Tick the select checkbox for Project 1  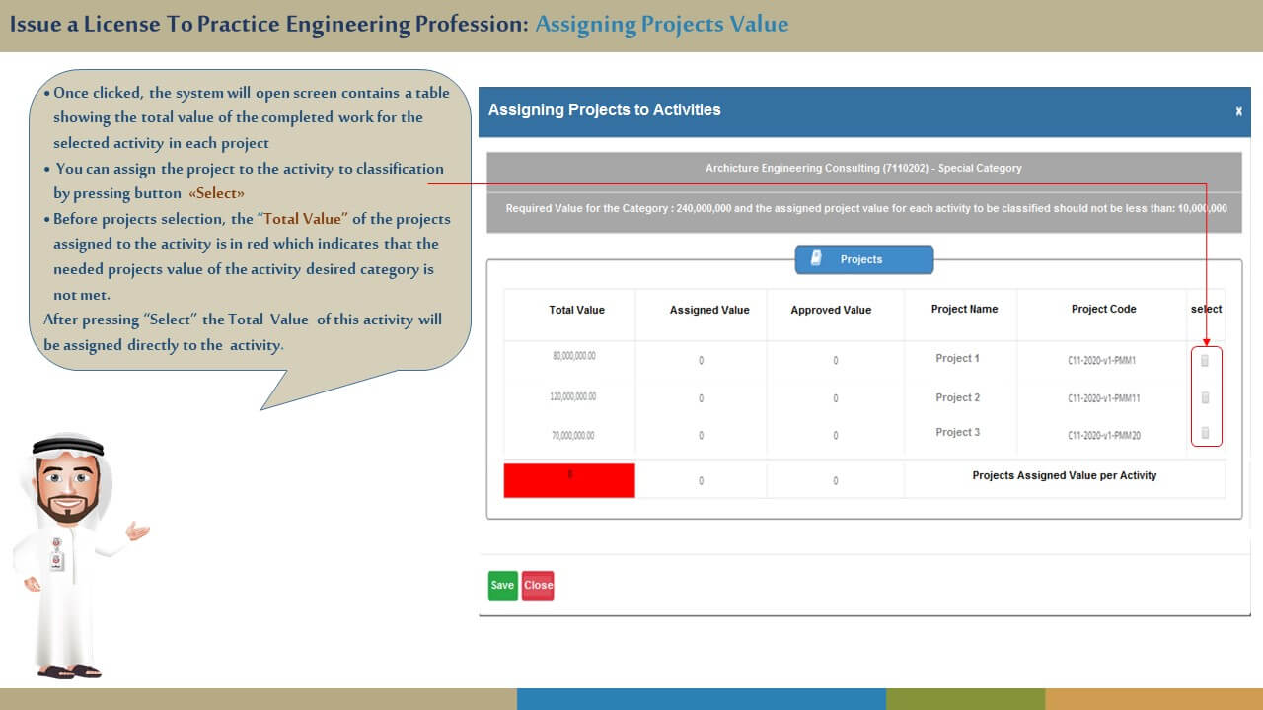[1205, 361]
